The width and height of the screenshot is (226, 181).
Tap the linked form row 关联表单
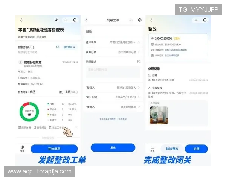169,50
